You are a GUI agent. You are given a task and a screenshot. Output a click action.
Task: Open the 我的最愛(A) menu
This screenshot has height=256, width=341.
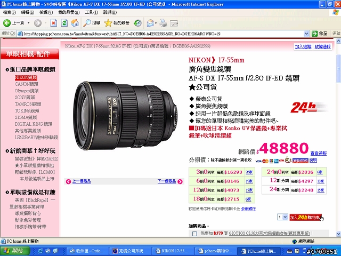tap(69, 12)
